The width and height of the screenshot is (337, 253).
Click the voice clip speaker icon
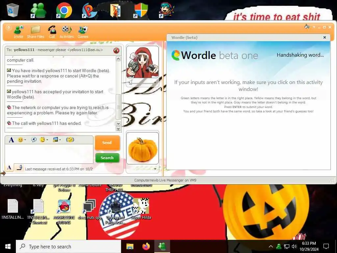(34, 140)
